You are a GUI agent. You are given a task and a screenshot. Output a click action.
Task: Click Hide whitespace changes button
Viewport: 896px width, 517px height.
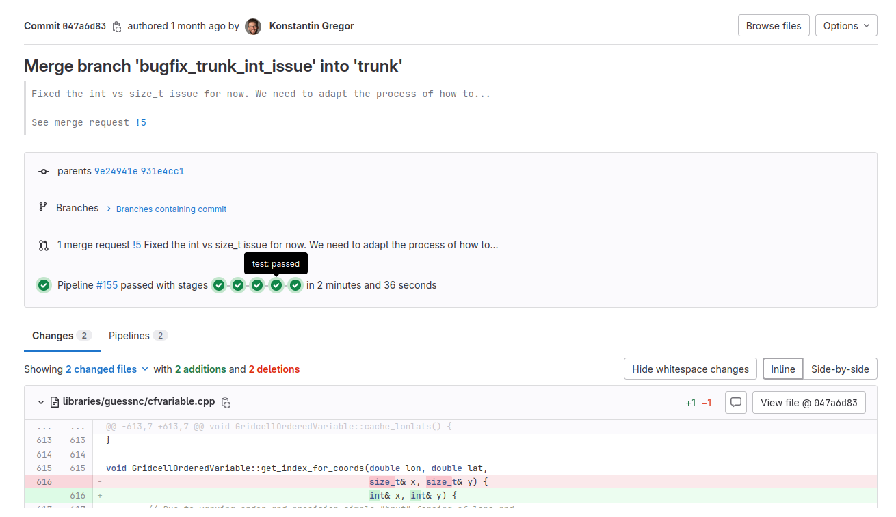[690, 369]
